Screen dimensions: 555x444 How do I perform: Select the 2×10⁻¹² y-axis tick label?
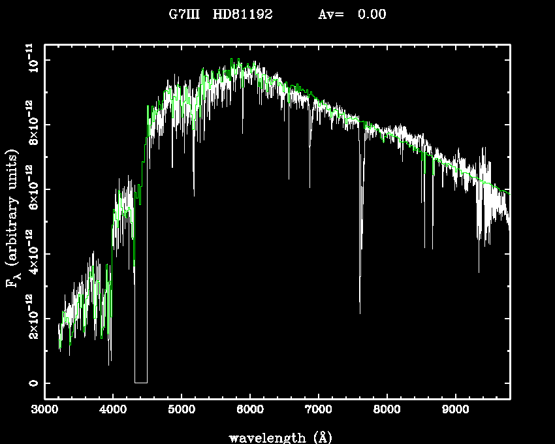click(31, 319)
